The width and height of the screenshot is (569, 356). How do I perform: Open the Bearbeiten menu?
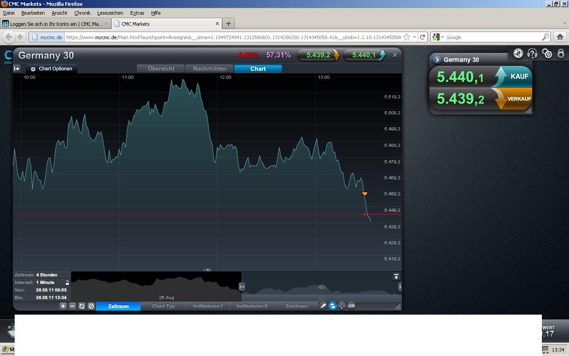(33, 13)
